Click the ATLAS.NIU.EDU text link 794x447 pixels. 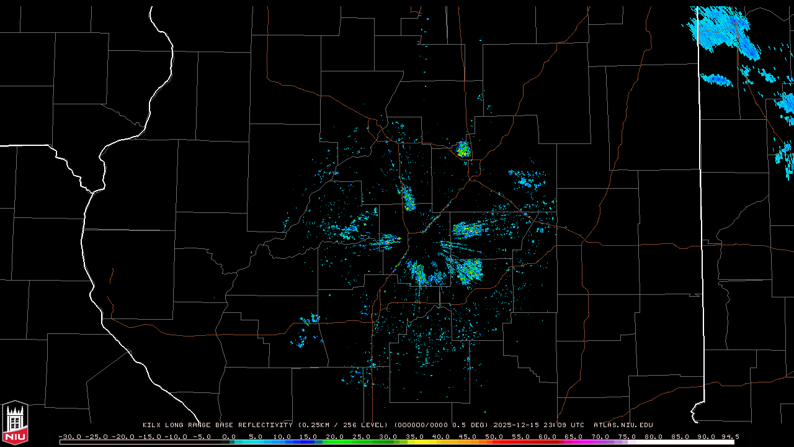[623, 425]
